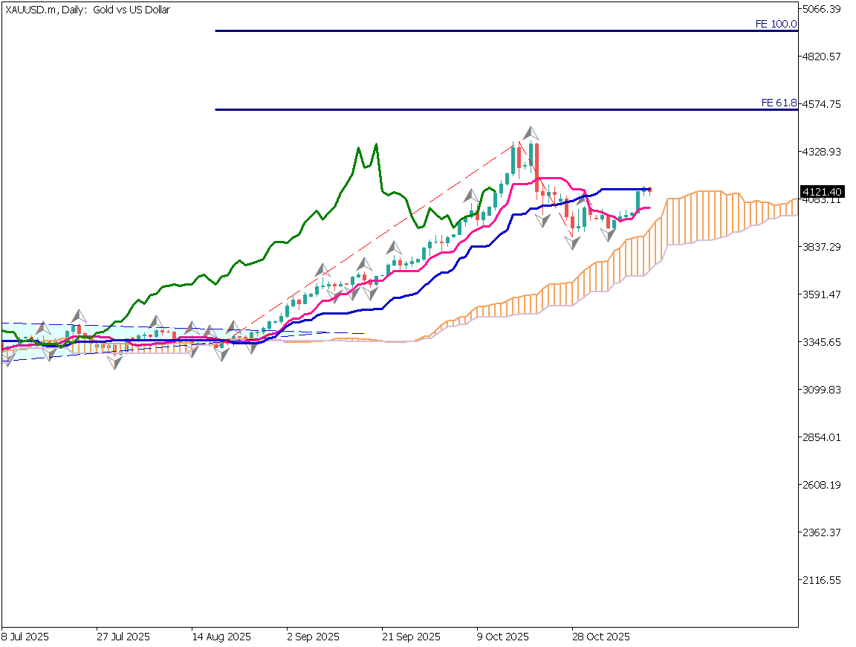Click the 2 Sep 2025 date label
This screenshot has height=647, width=856.
(313, 637)
